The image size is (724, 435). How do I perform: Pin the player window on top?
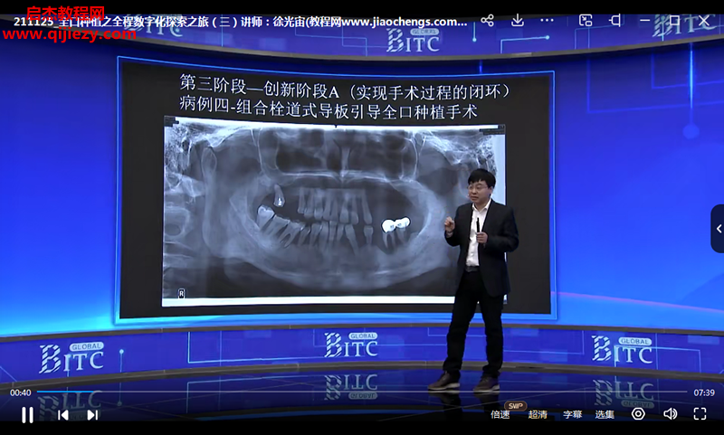615,20
